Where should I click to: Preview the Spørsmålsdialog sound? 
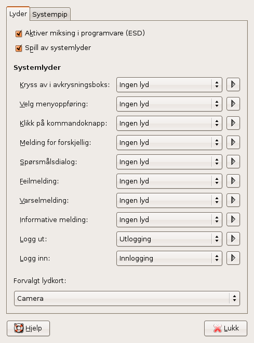click(x=233, y=162)
